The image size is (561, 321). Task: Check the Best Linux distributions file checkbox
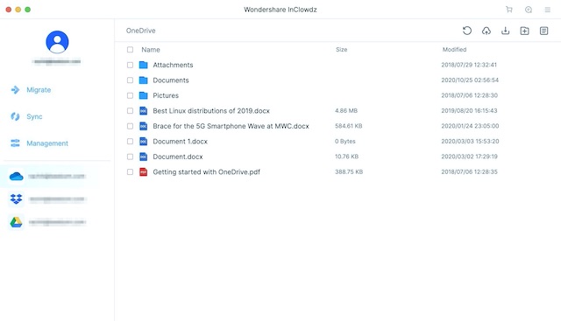click(130, 111)
